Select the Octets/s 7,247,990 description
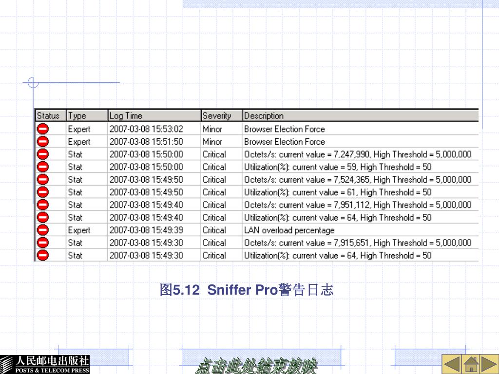The image size is (499, 374). (x=358, y=154)
